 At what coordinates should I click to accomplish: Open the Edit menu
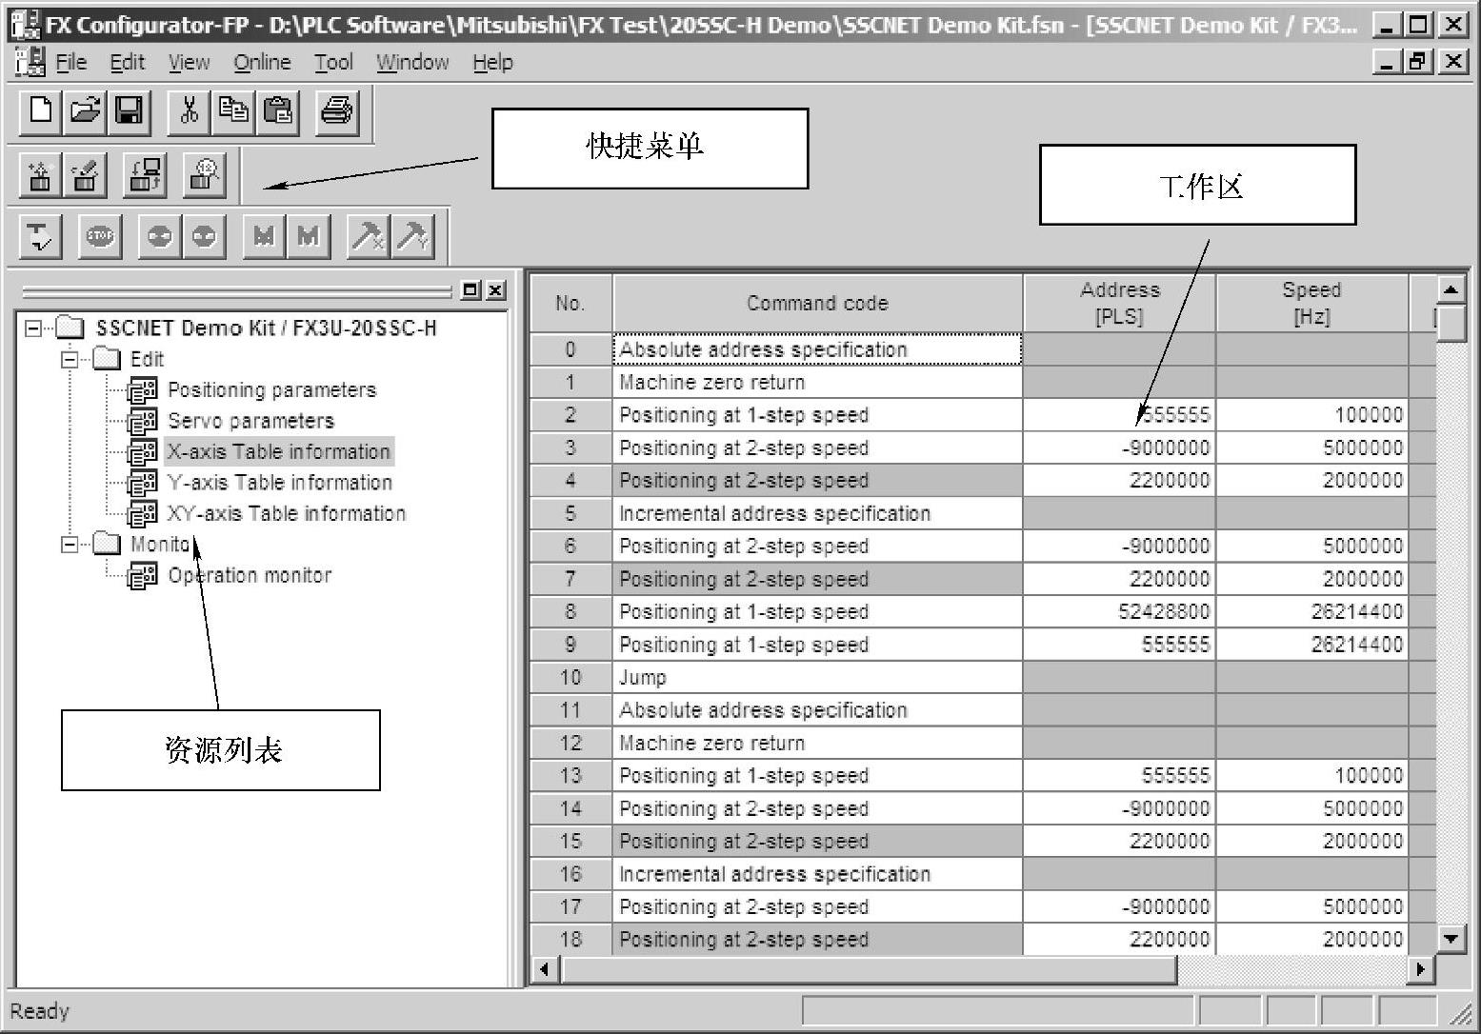coord(128,63)
